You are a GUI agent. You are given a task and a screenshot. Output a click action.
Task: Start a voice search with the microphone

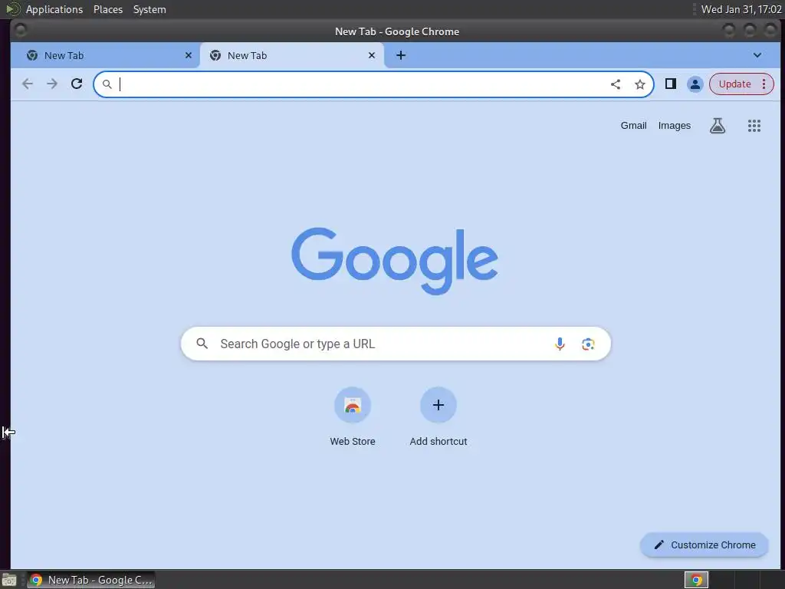pyautogui.click(x=560, y=344)
